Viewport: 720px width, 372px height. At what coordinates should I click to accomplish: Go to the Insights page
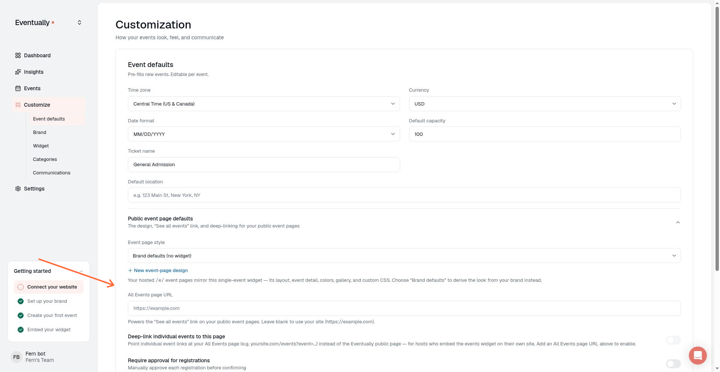coord(49,72)
